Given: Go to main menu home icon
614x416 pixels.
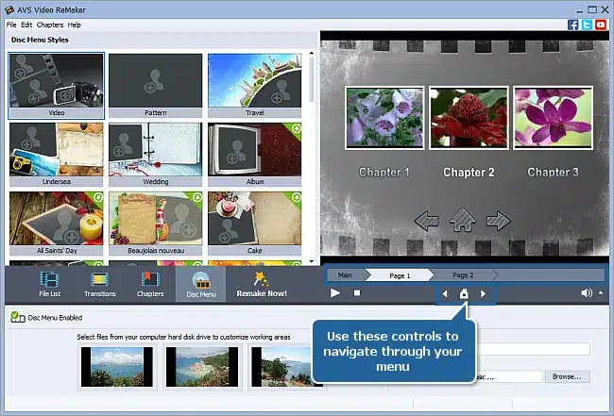Looking at the screenshot, I should coord(464,293).
